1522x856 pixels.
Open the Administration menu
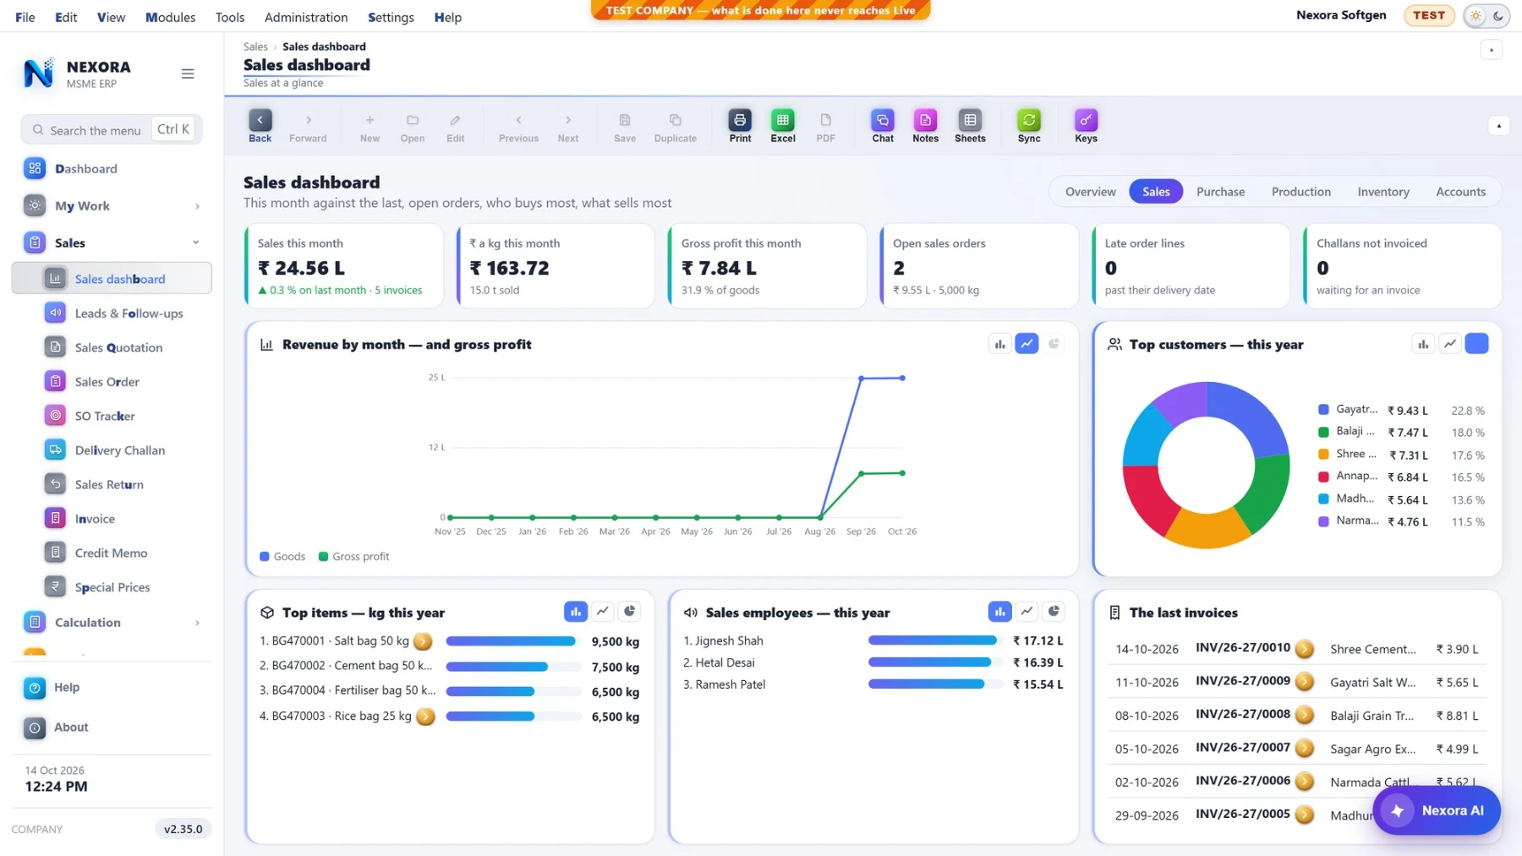[306, 17]
